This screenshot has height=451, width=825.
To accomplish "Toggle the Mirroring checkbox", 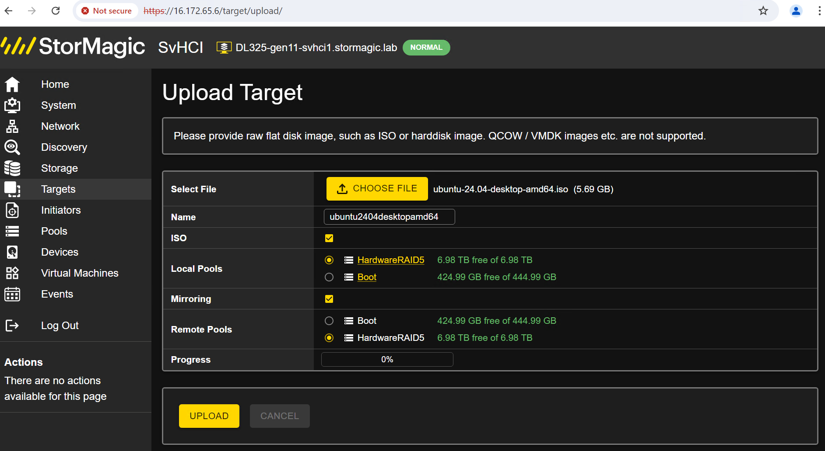I will [329, 299].
